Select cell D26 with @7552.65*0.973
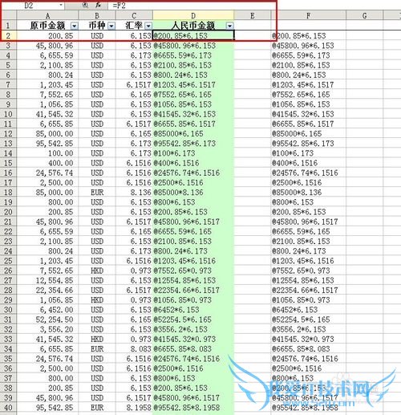This screenshot has width=401, height=415. 193,271
